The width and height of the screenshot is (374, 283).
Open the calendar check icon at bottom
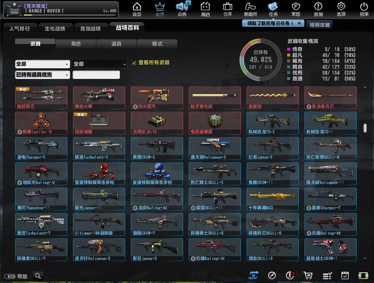click(345, 275)
